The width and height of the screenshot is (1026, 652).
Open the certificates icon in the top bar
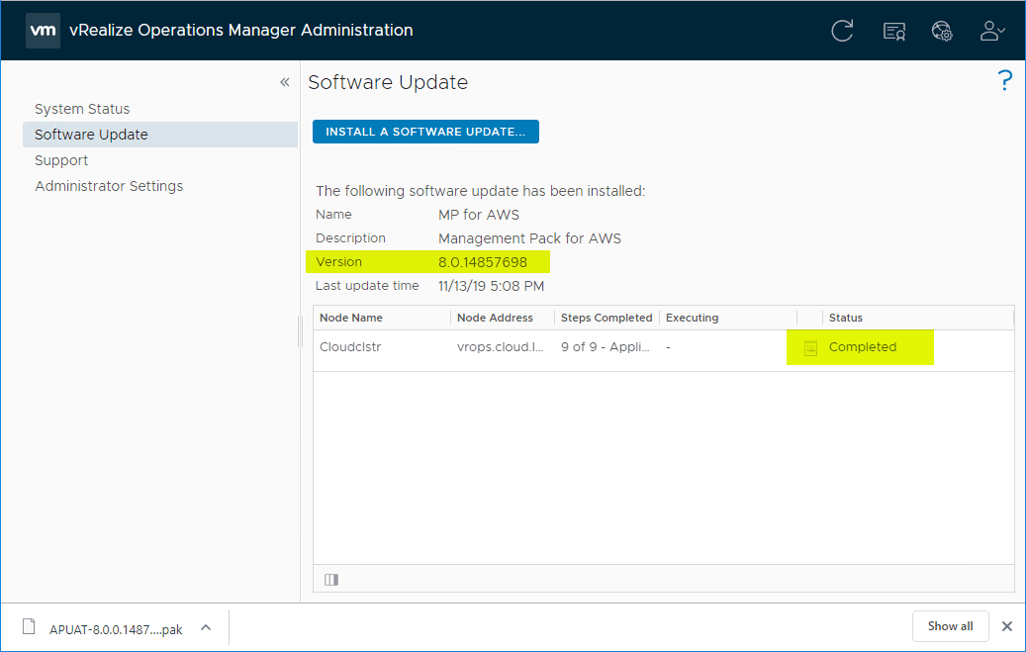893,31
